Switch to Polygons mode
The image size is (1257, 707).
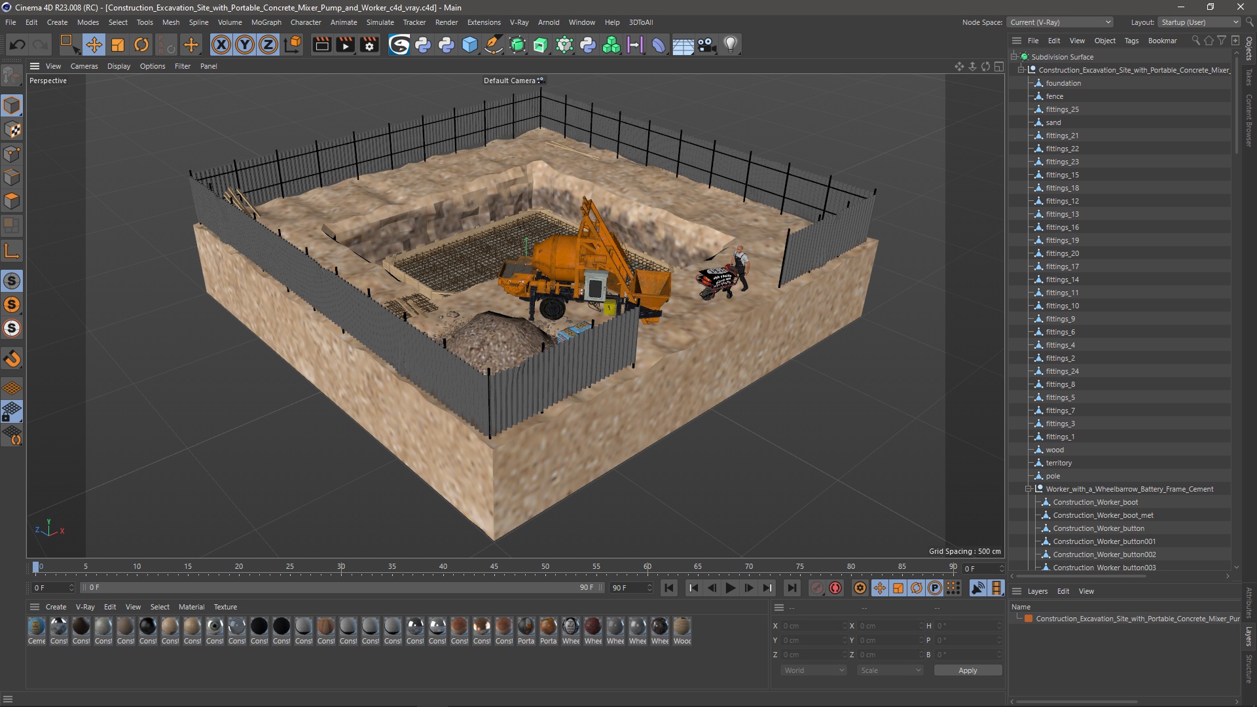pyautogui.click(x=12, y=201)
